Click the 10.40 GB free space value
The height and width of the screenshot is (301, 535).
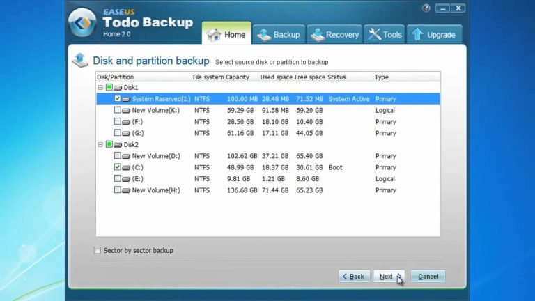click(x=309, y=122)
